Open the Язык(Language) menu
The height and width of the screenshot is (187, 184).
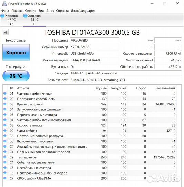click(x=83, y=11)
